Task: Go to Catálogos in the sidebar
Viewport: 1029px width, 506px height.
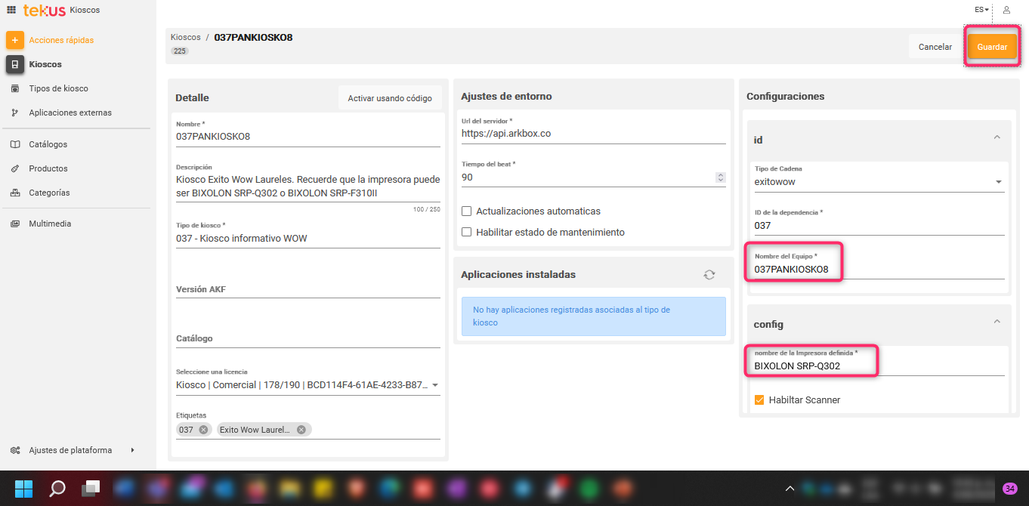Action: coord(48,144)
